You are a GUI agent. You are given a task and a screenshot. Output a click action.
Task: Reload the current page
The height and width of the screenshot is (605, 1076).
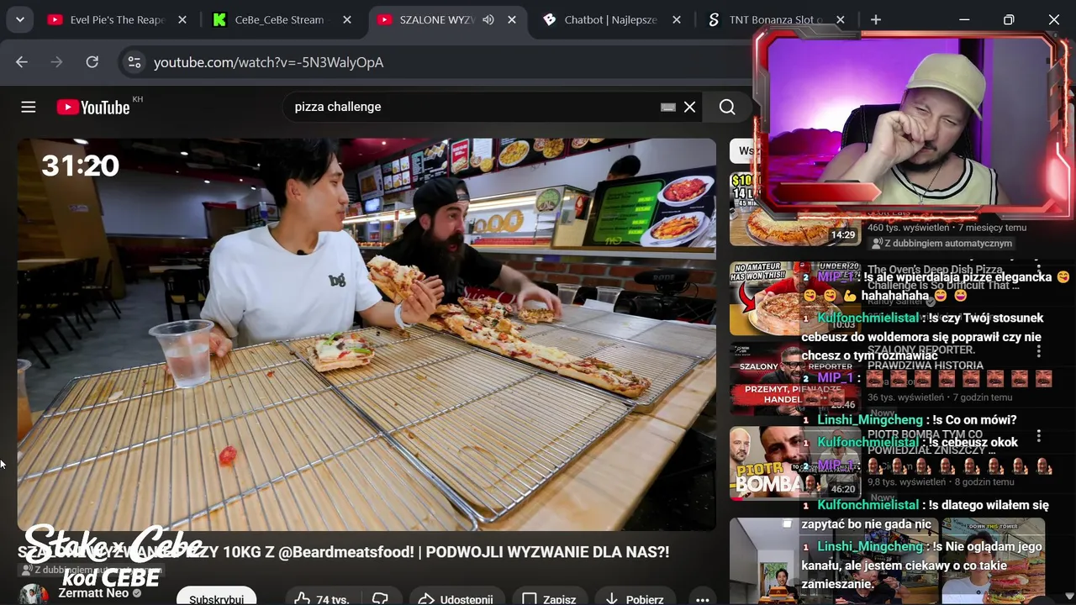(92, 62)
